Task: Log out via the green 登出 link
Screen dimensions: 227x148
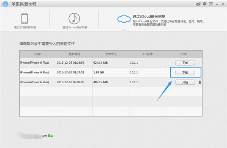Action: click(51, 136)
